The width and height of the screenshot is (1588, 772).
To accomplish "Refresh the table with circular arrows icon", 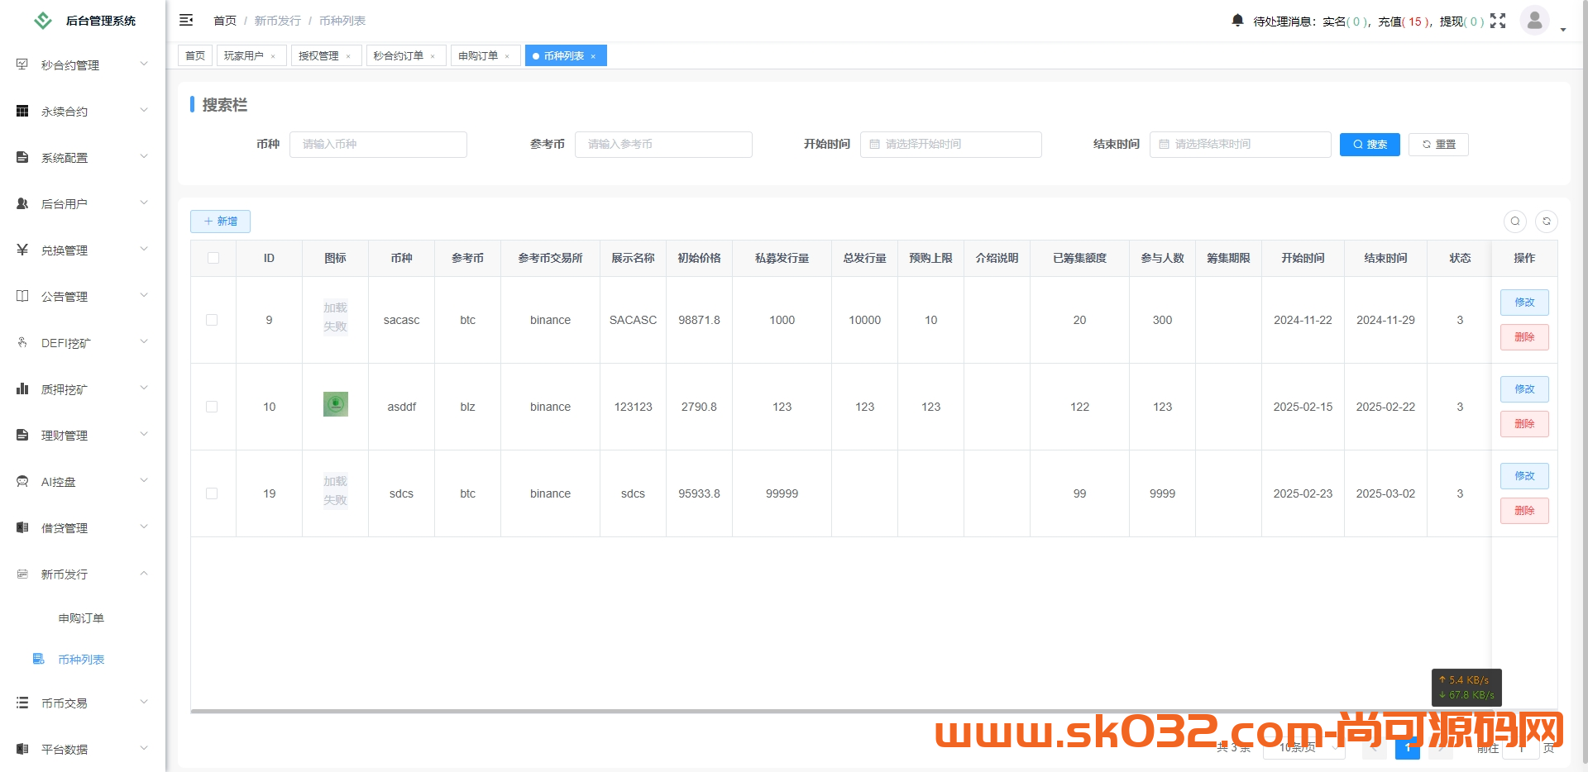I will click(1547, 222).
